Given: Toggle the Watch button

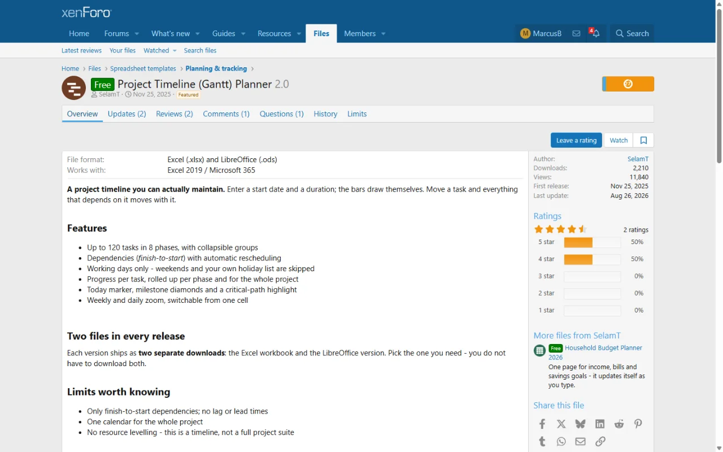Looking at the screenshot, I should point(619,140).
